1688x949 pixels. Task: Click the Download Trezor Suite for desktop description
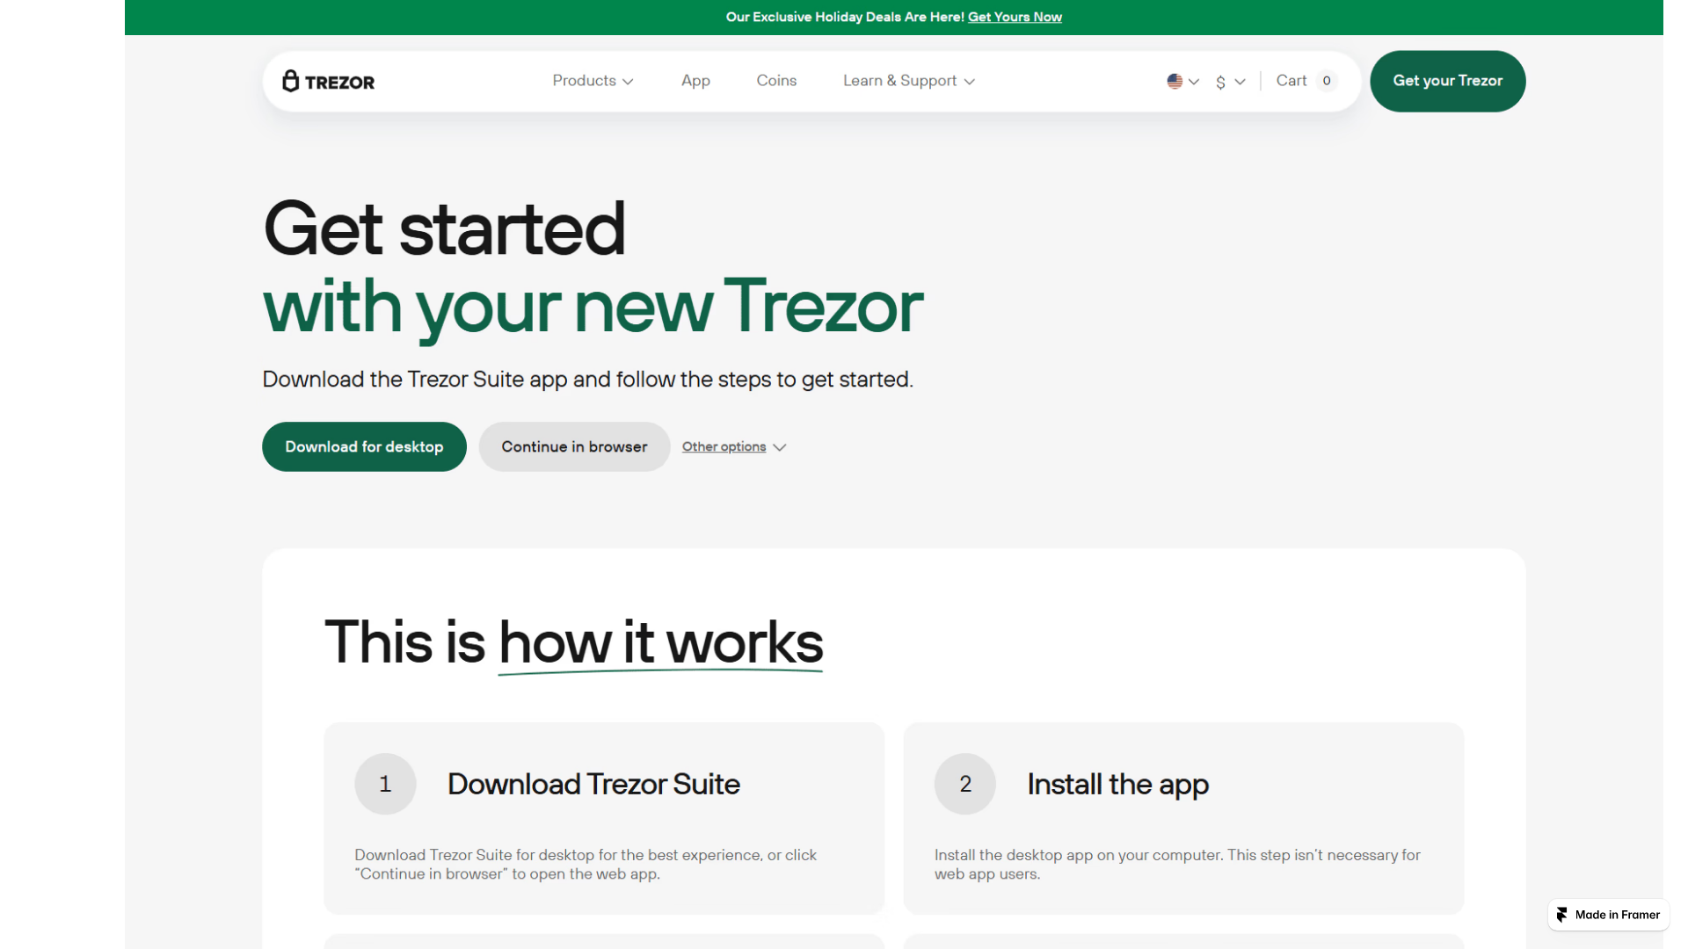pos(586,865)
